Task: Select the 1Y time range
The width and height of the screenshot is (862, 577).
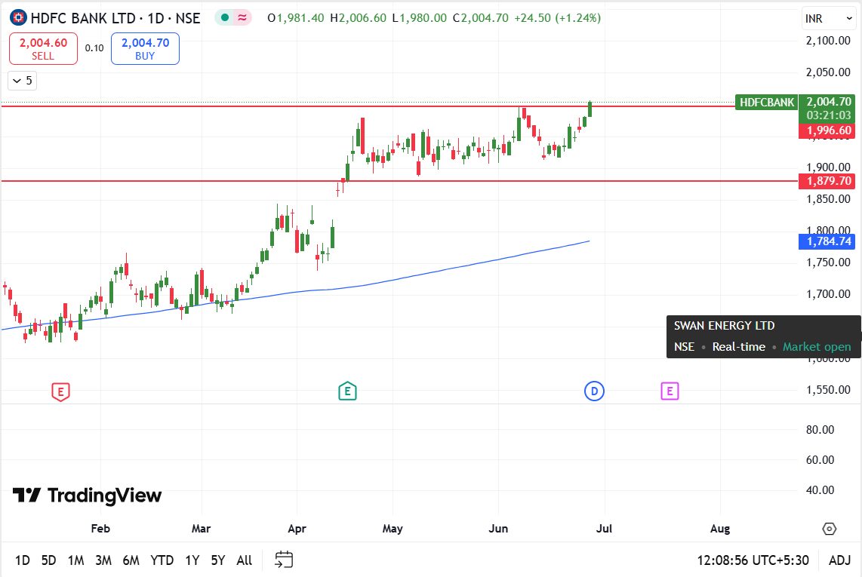Action: (192, 560)
